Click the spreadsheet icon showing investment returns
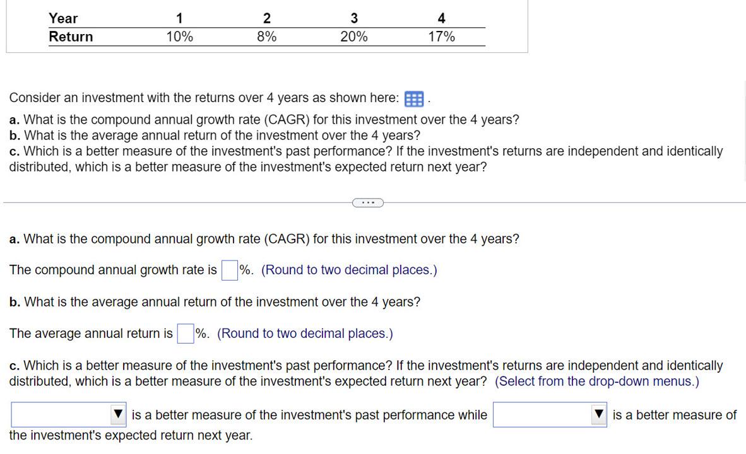The image size is (746, 454). (413, 98)
